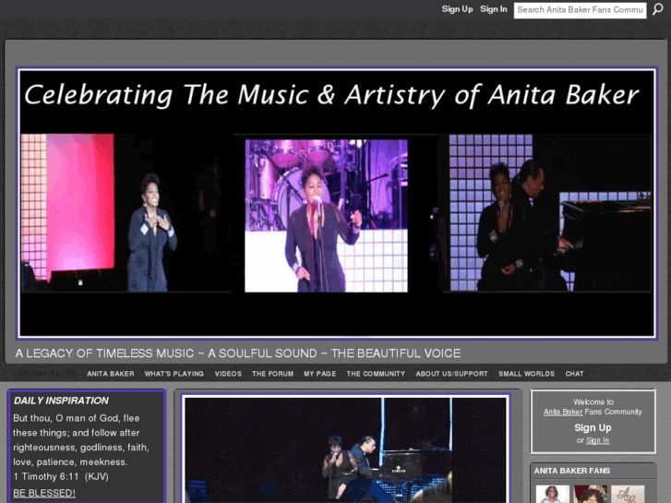Image resolution: width=671 pixels, height=503 pixels.
Task: Open the OUR INSPIRATION menu item
Action: pos(45,374)
